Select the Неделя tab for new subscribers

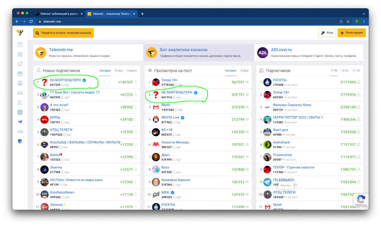point(132,70)
